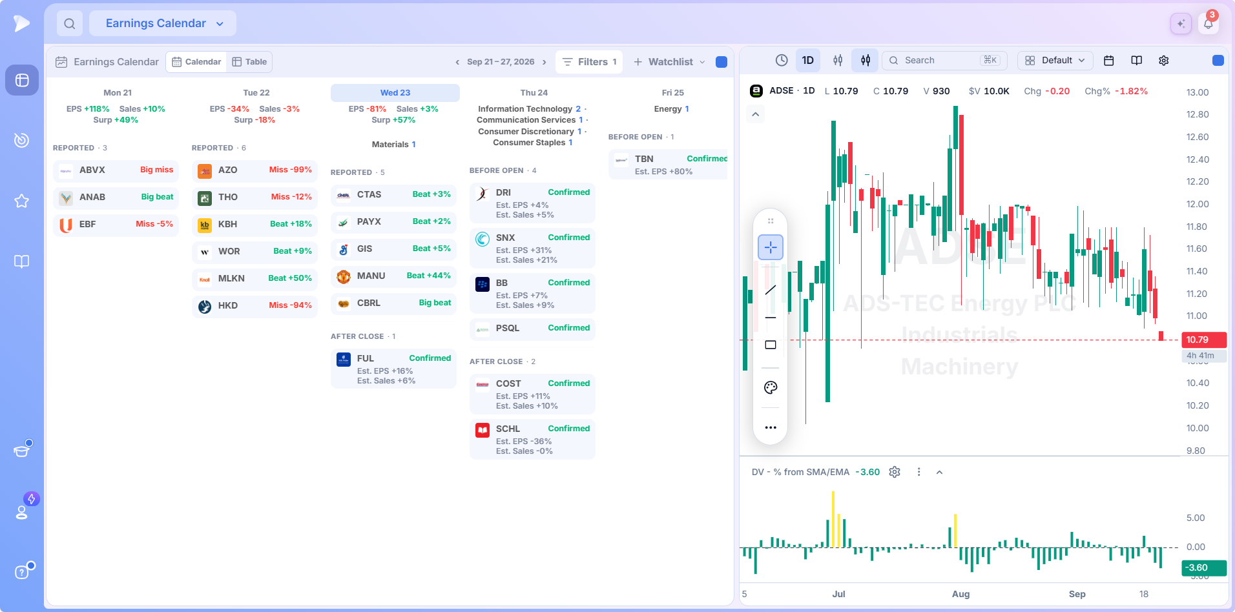The width and height of the screenshot is (1235, 612).
Task: Open the CTAS earnings row
Action: 393,195
